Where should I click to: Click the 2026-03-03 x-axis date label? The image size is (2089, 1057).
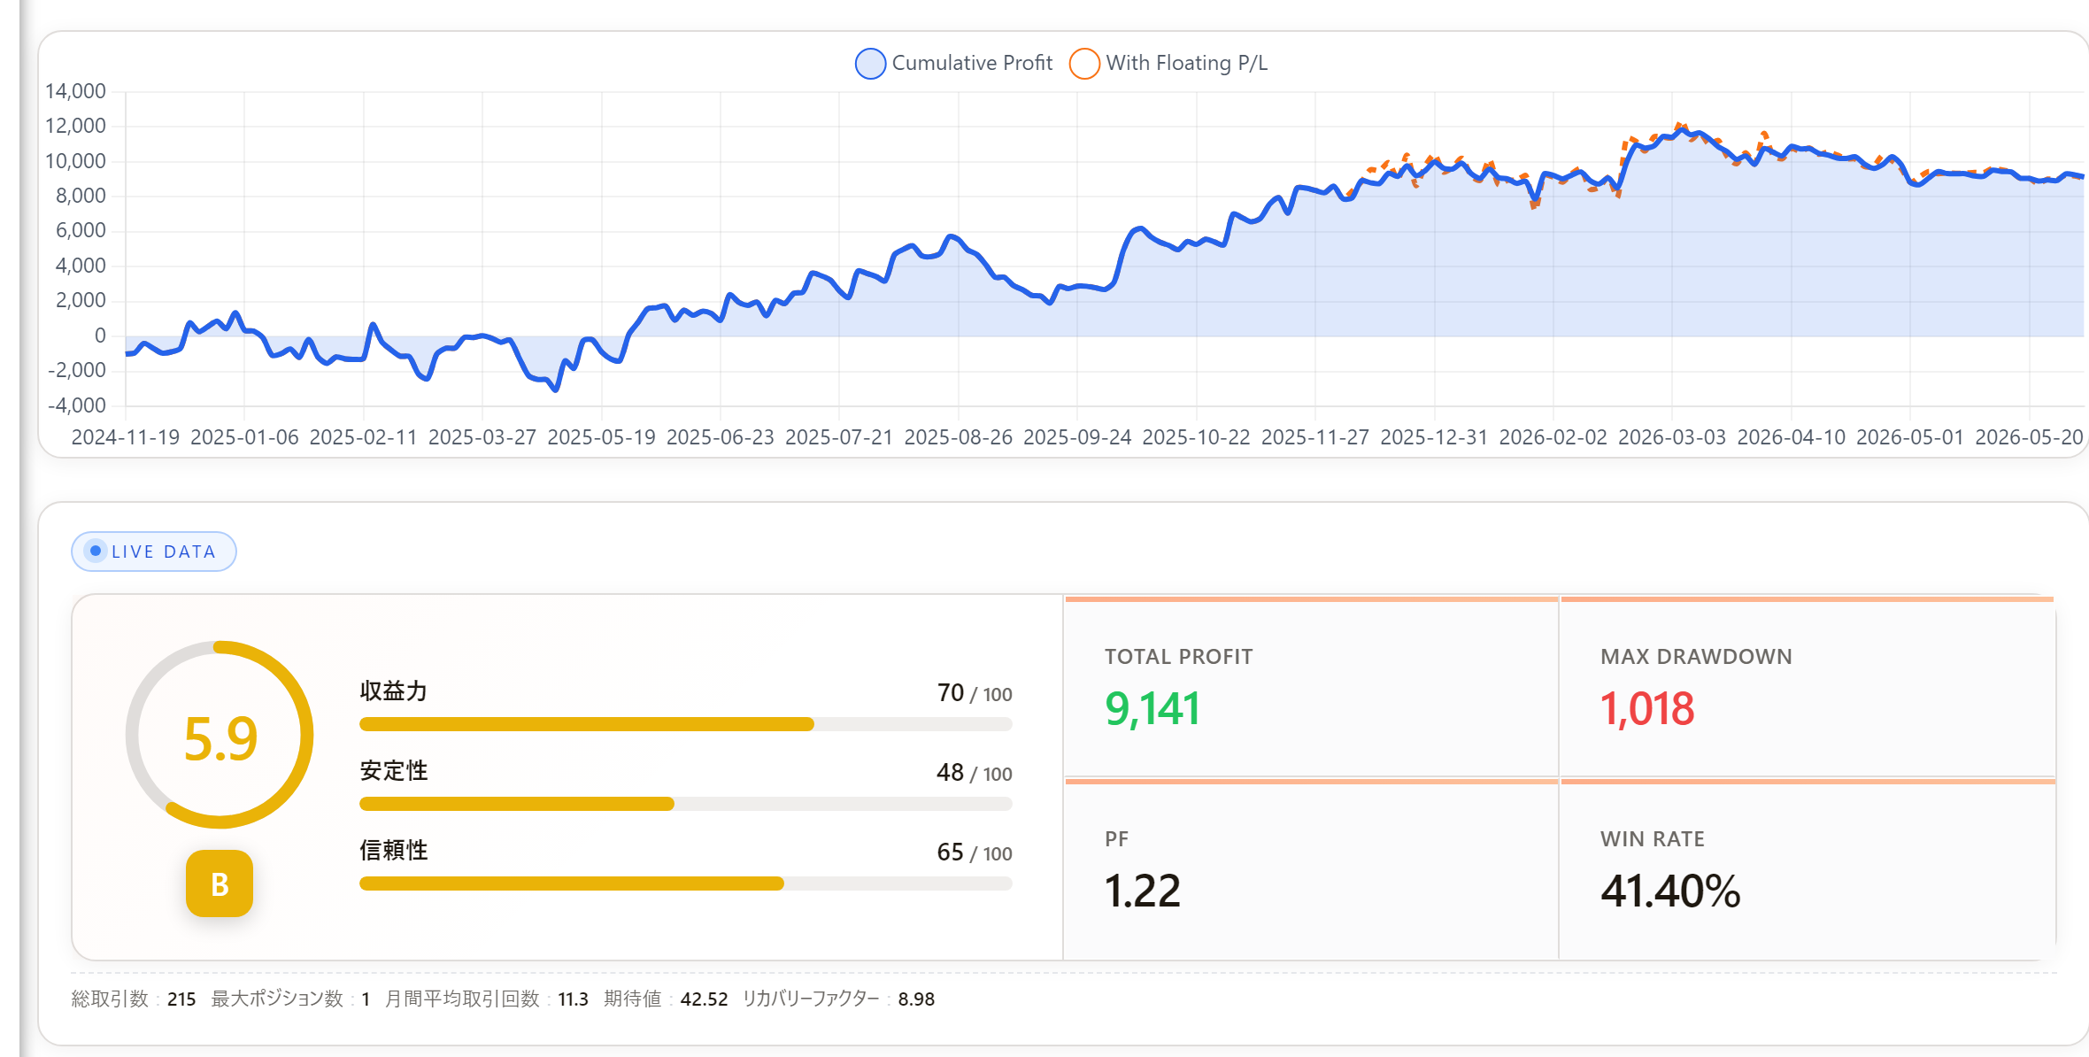[1672, 437]
